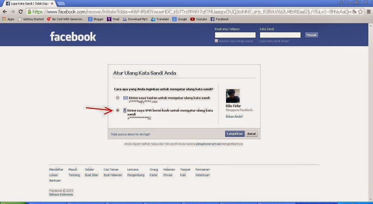
Task: Open Be Cool With Gemscool bookmark
Action: coord(66,19)
